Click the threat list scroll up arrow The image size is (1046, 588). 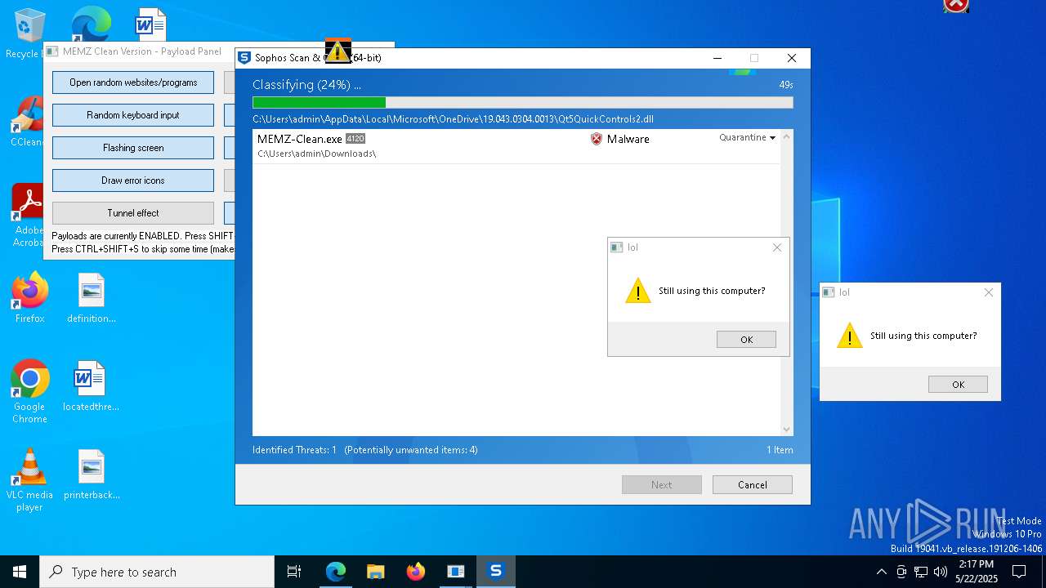pos(786,136)
